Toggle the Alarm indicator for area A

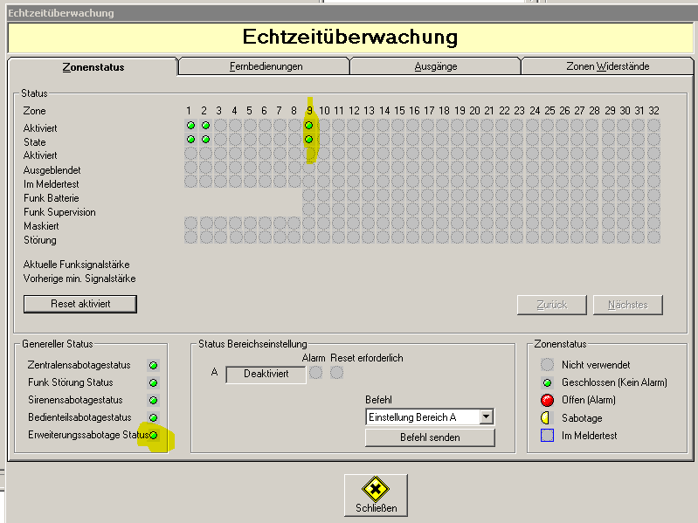316,373
